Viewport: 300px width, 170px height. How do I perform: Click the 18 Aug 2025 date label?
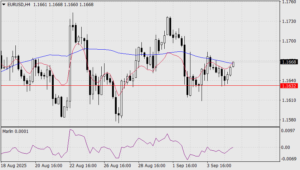pyautogui.click(x=14, y=166)
